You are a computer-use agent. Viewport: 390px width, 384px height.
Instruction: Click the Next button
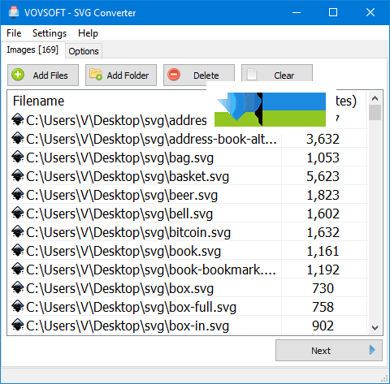[x=329, y=351]
